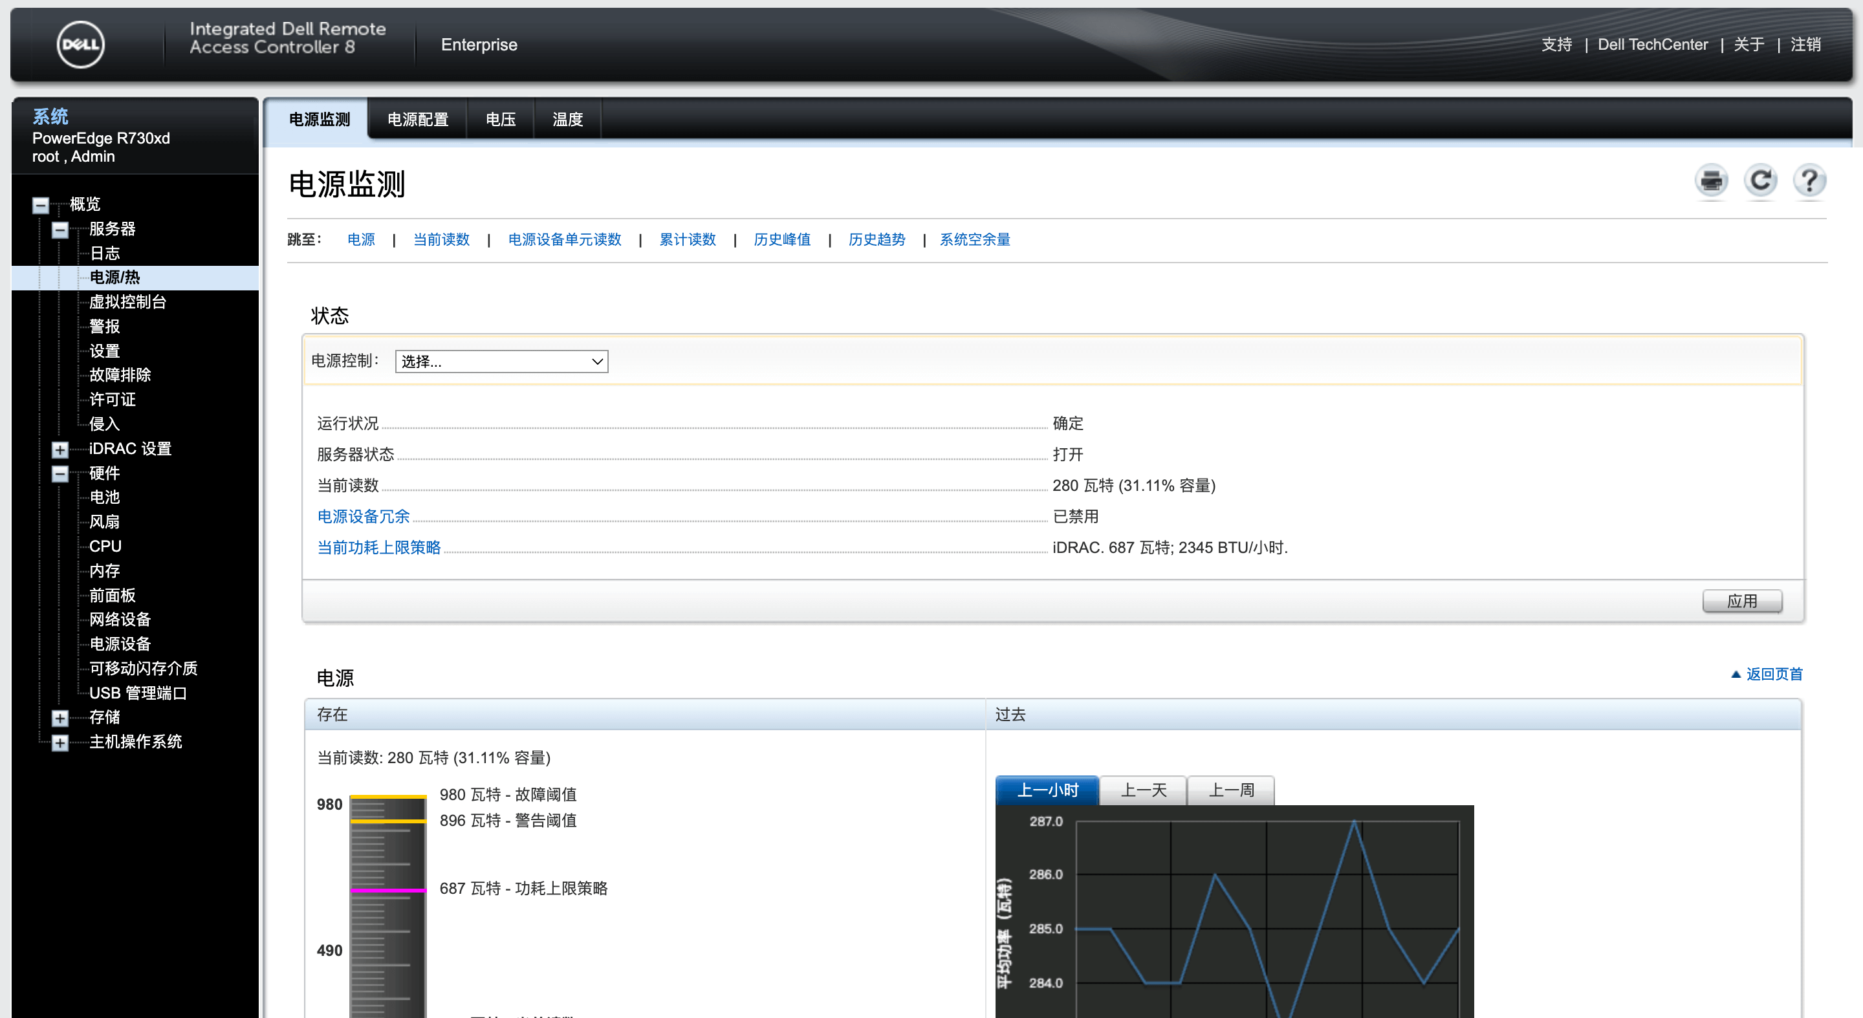Select 设置 in the tree
1863x1018 pixels.
pyautogui.click(x=104, y=351)
